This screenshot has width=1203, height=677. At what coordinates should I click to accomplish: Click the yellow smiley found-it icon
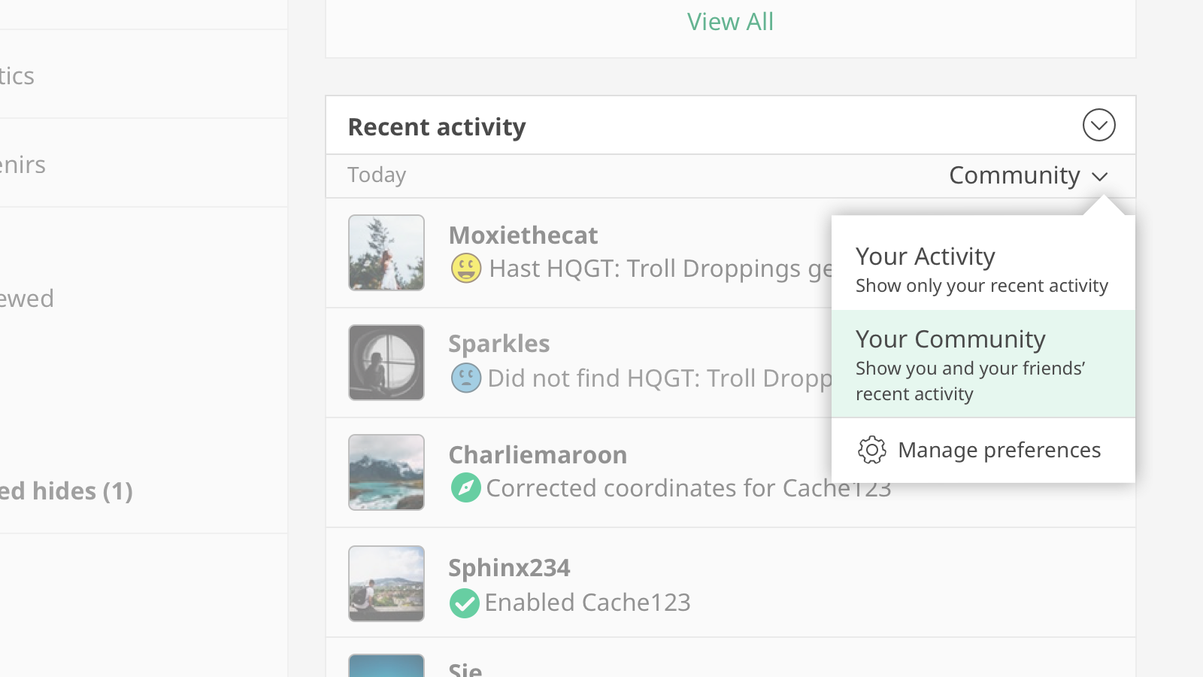point(466,269)
